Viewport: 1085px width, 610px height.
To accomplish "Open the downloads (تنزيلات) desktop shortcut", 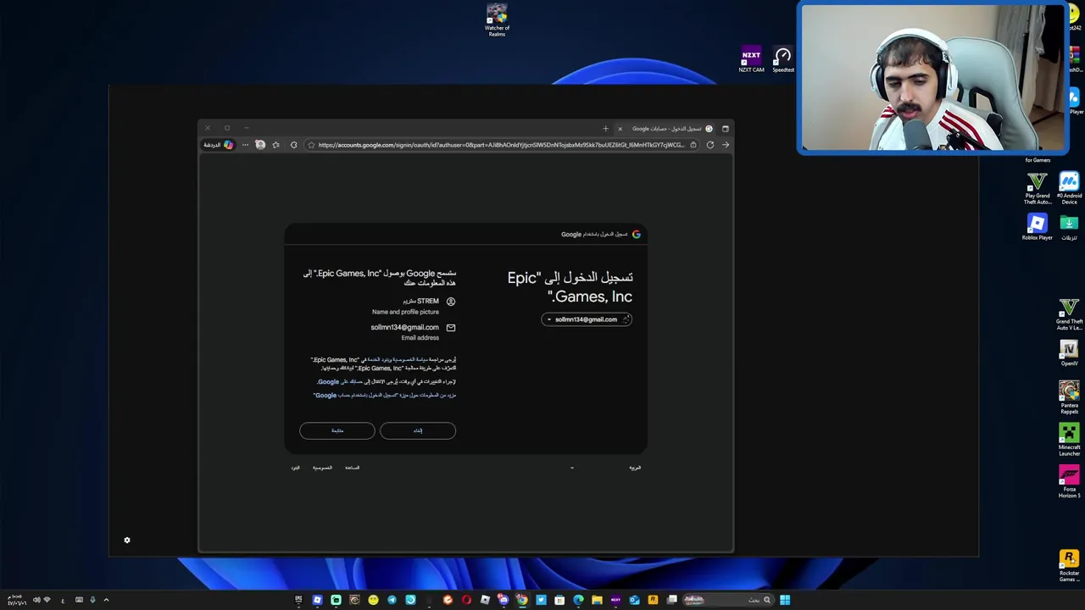I will [x=1069, y=227].
